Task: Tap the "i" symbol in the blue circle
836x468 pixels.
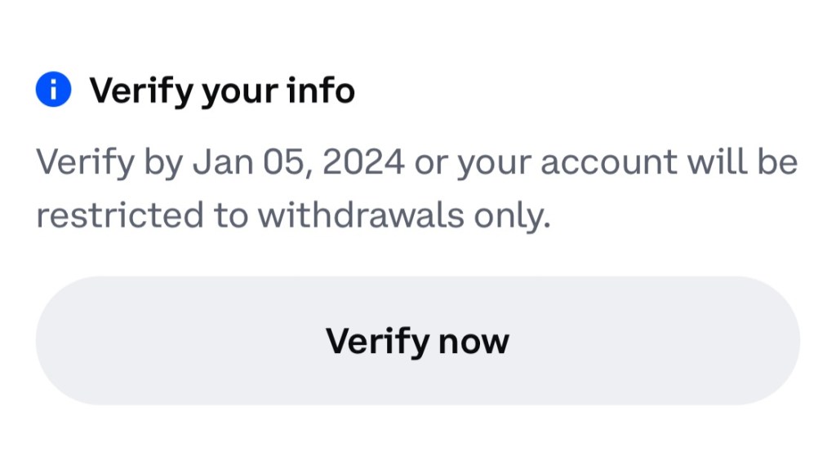Action: pyautogui.click(x=53, y=91)
